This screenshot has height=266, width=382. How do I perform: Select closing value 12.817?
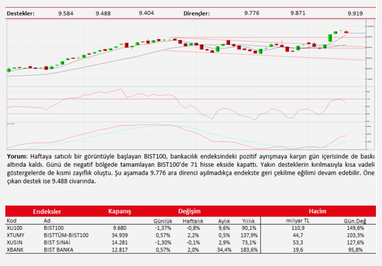120,250
